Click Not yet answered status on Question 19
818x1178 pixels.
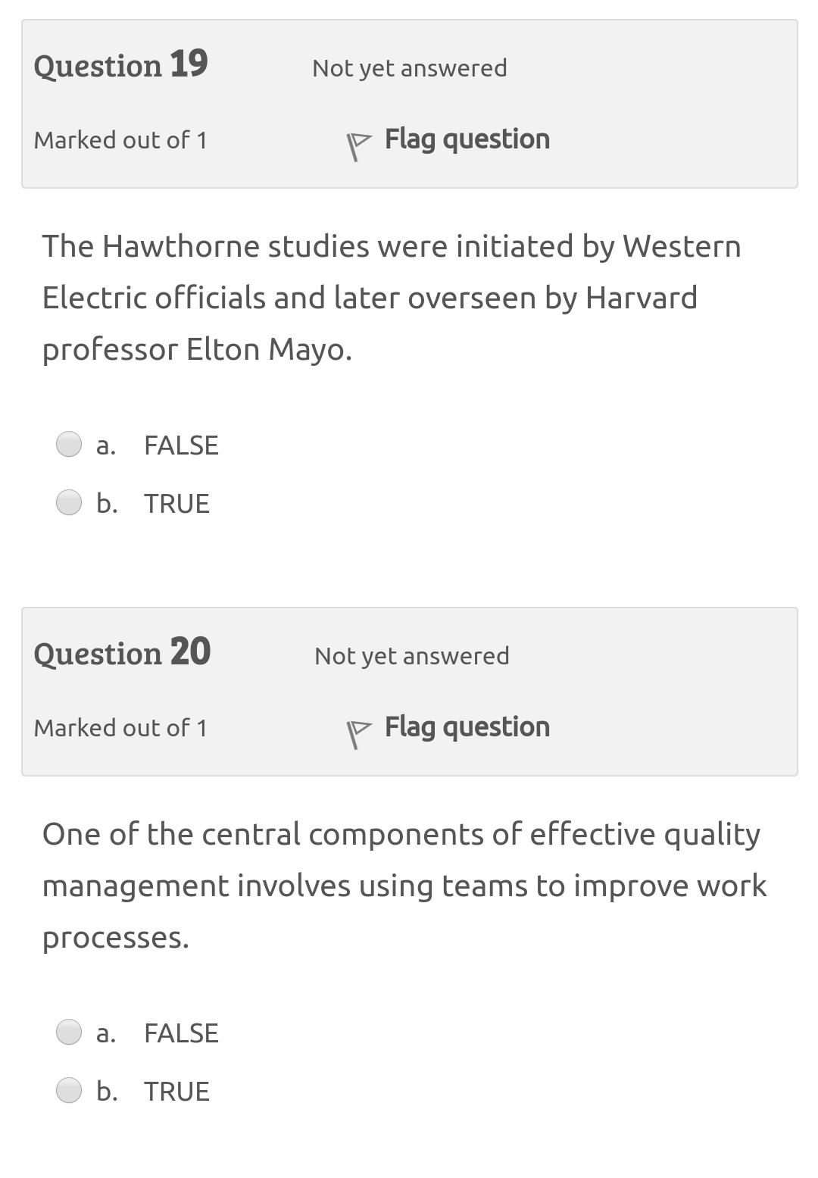pos(409,68)
